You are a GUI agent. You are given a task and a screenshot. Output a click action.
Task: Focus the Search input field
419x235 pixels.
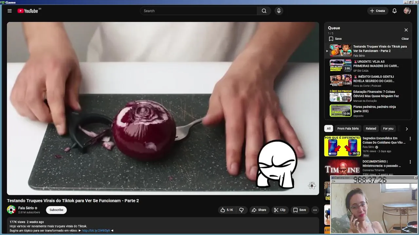(199, 11)
